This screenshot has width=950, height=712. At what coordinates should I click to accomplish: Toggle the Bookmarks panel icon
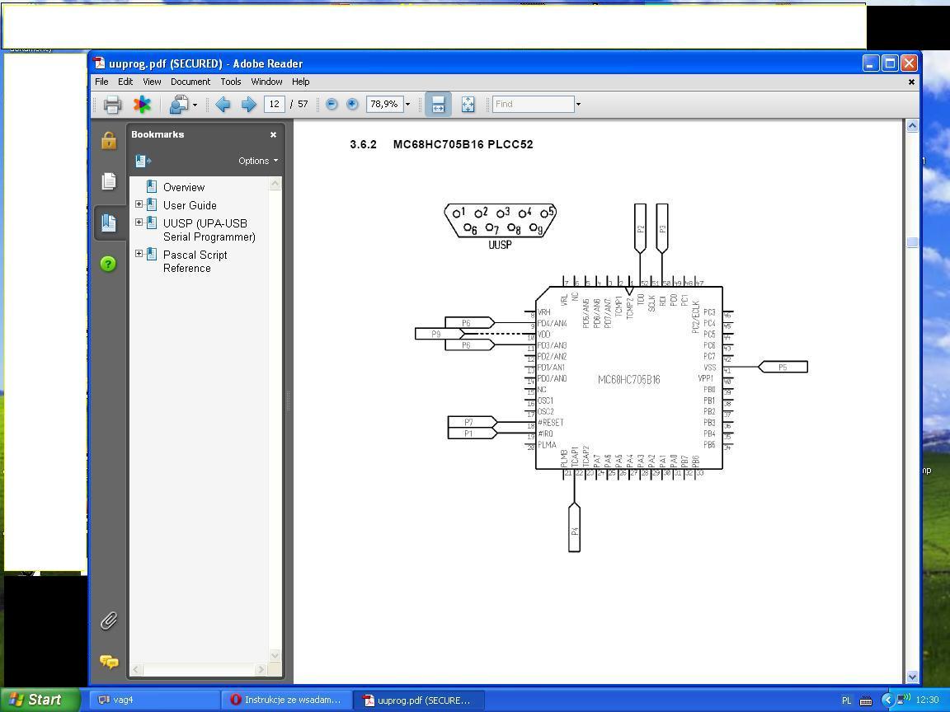point(109,222)
